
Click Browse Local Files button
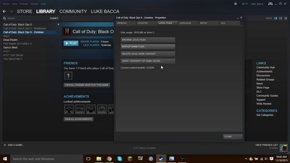point(148,40)
